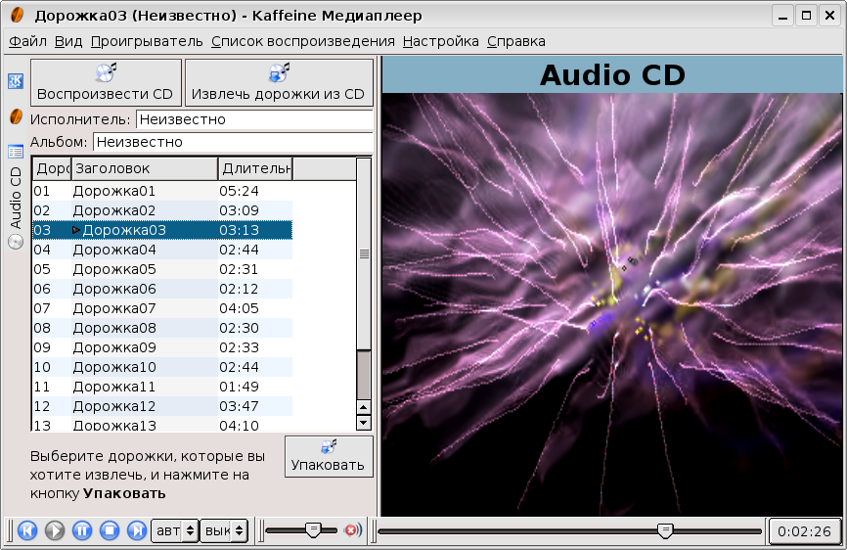This screenshot has height=550, width=847.
Task: Click the playback position slider handle
Action: [x=665, y=531]
